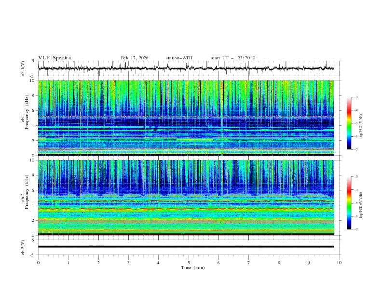
Task: Click the date 'Feb. 17, 2026'
Action: pyautogui.click(x=135, y=58)
